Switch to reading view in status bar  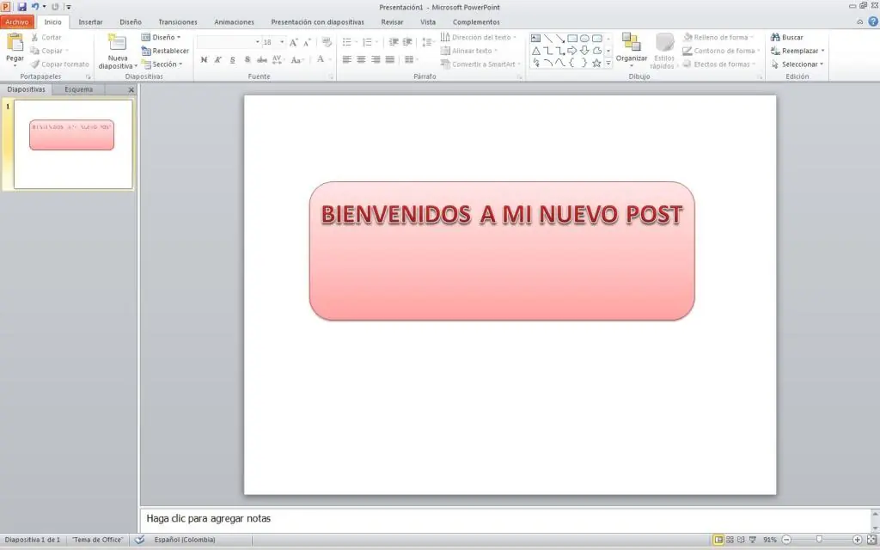(x=741, y=540)
